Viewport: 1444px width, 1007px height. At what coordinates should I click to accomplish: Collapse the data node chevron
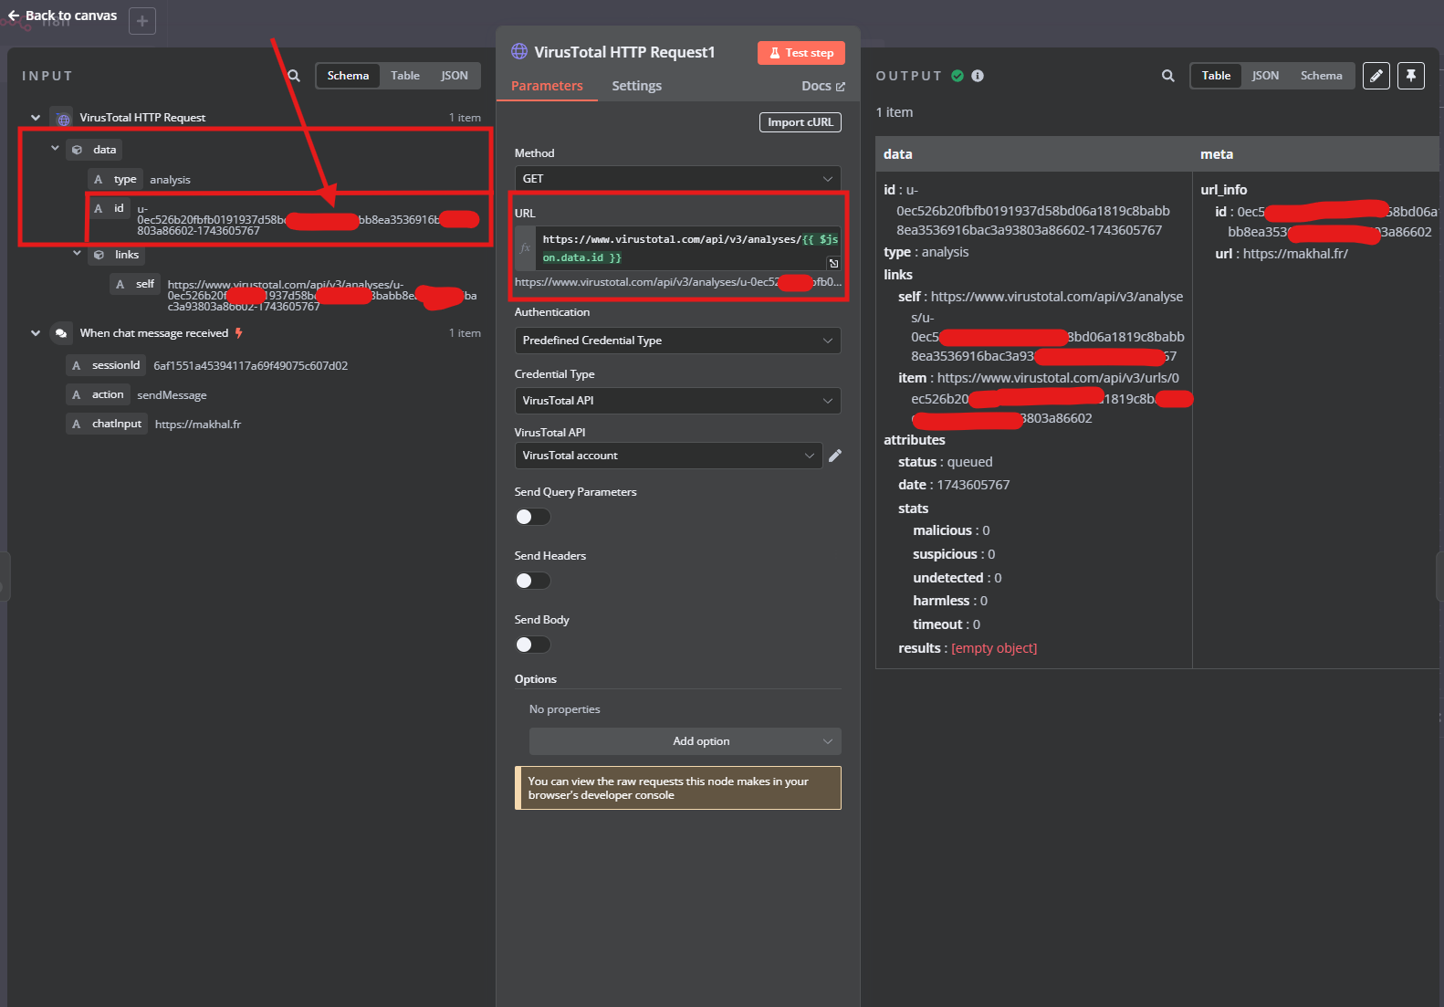55,148
